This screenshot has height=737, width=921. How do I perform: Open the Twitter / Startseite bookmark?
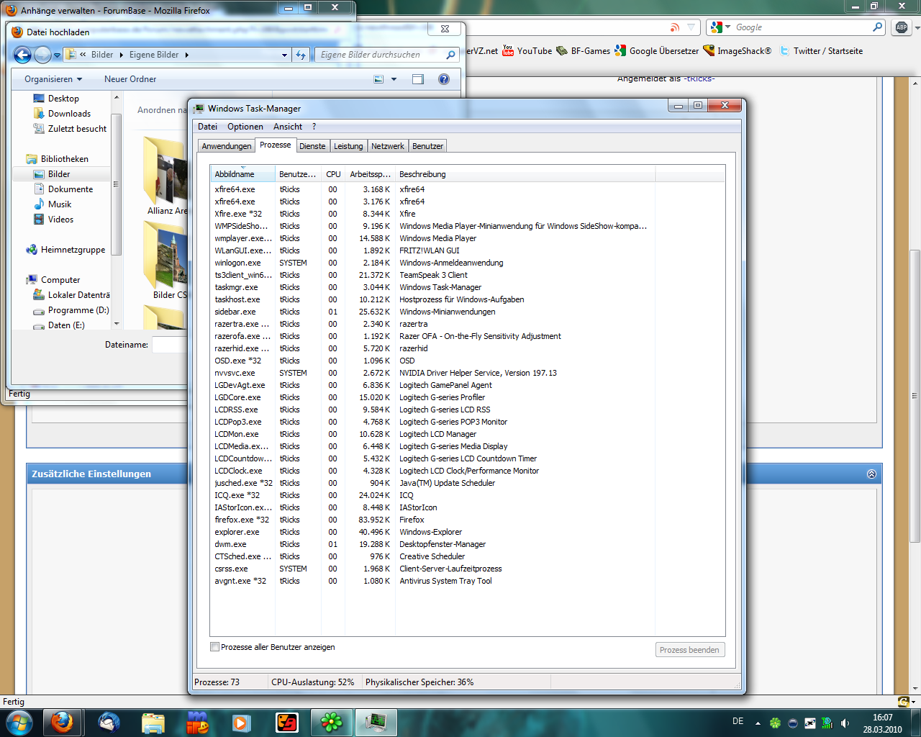pyautogui.click(x=821, y=51)
